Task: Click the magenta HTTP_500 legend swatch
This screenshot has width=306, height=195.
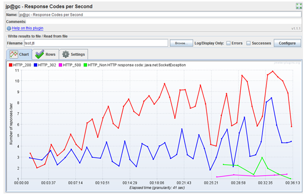Action: [60, 65]
